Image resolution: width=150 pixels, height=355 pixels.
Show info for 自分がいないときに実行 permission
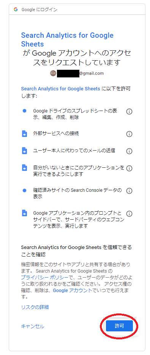pos(129,168)
